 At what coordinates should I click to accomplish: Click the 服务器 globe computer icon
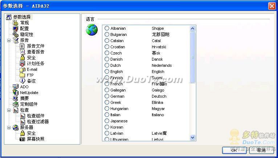pyautogui.click(x=16, y=127)
